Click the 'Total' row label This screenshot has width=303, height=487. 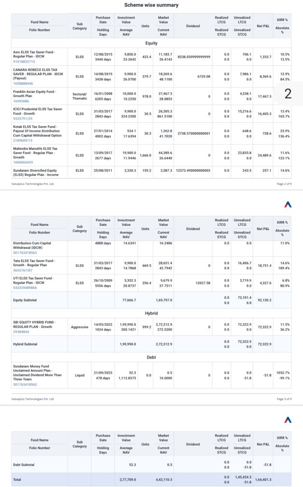pyautogui.click(x=17, y=480)
